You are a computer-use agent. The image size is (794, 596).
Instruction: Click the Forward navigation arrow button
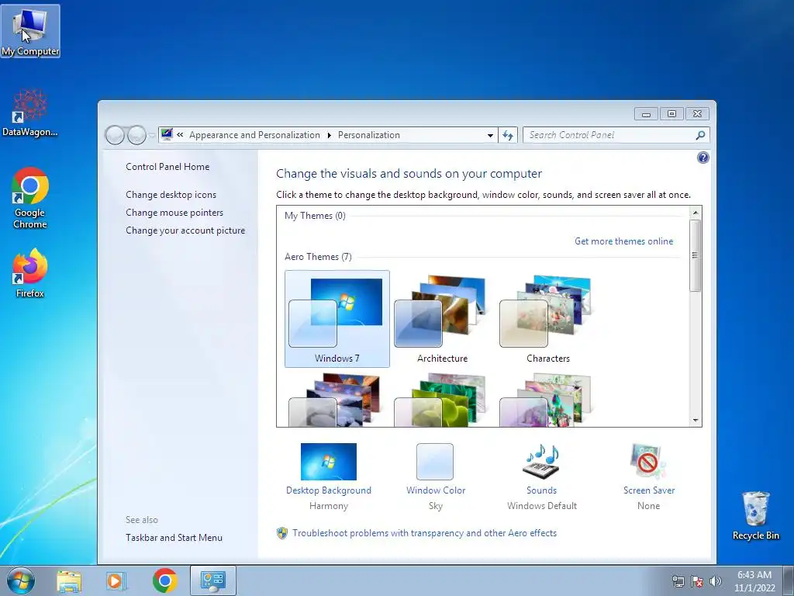(x=136, y=135)
